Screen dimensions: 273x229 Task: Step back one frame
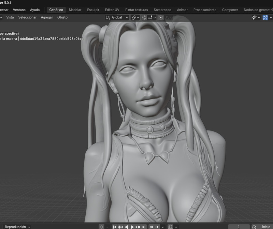(151, 227)
